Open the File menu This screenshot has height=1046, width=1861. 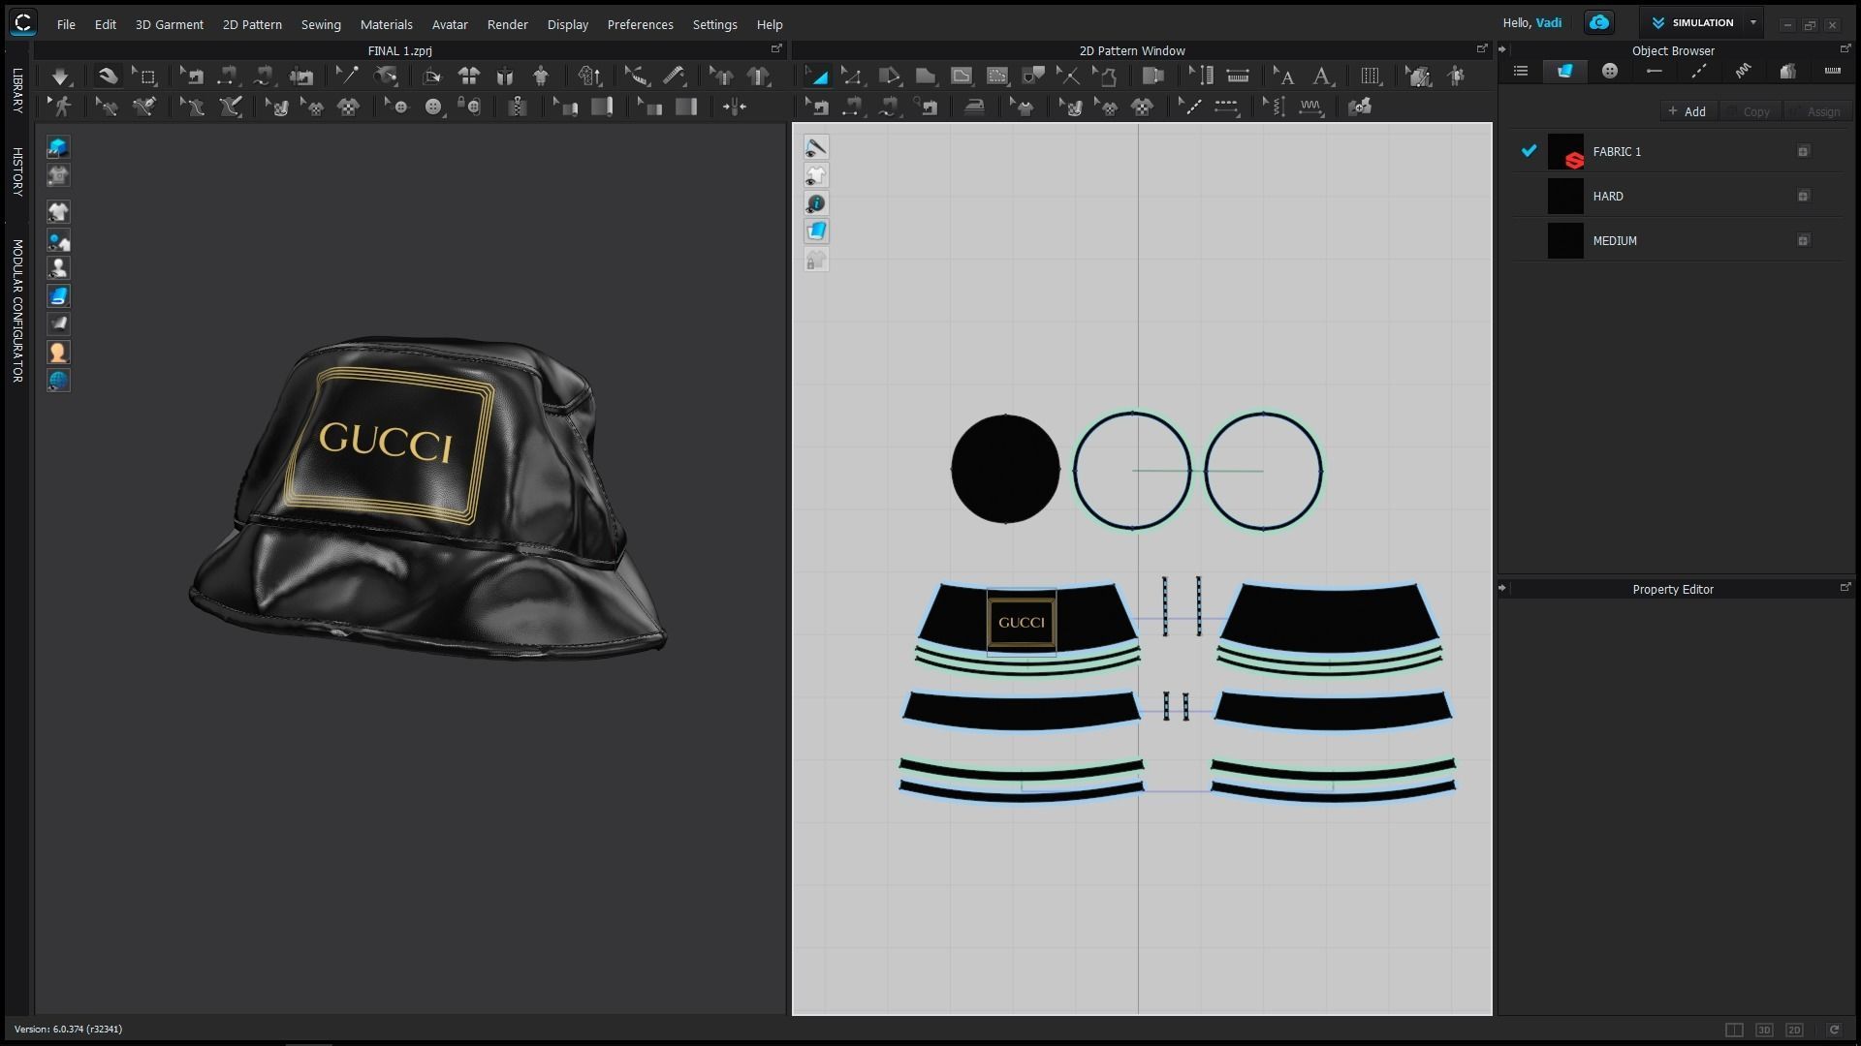[66, 24]
